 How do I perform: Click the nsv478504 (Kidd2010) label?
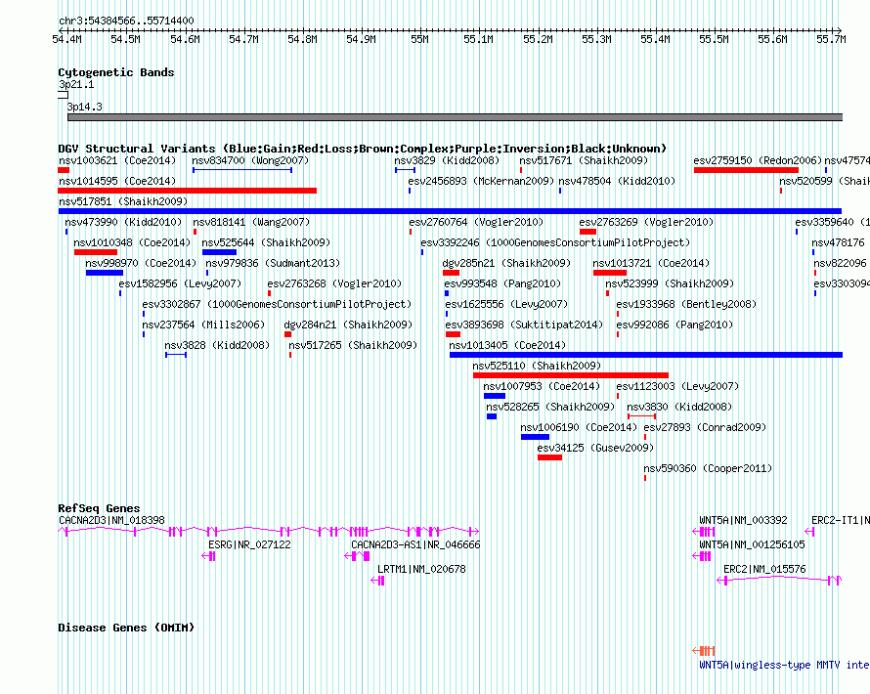pyautogui.click(x=617, y=182)
